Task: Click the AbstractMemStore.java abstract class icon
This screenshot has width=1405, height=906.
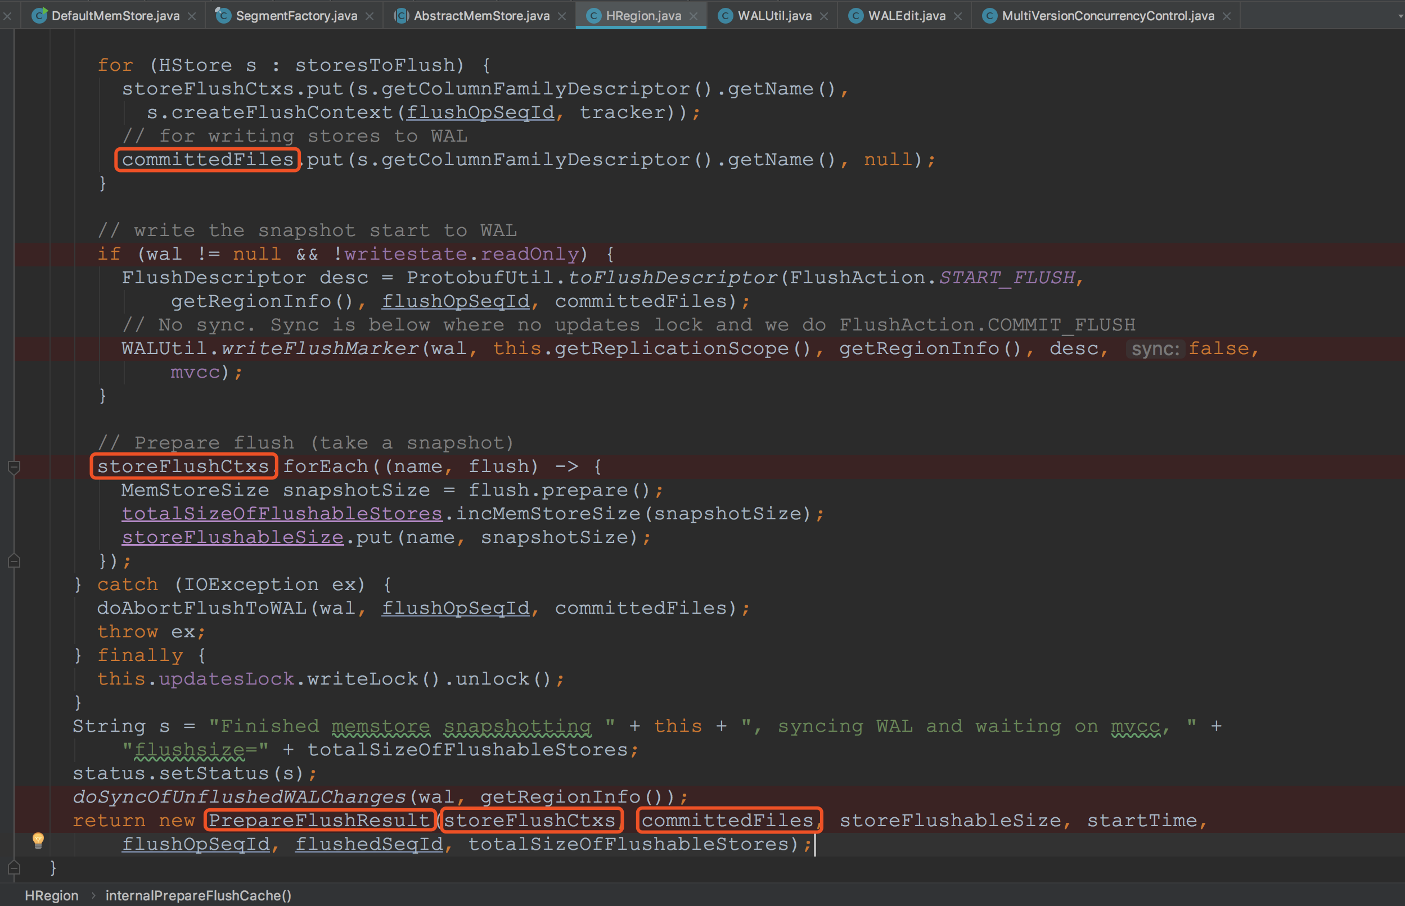Action: coord(401,16)
